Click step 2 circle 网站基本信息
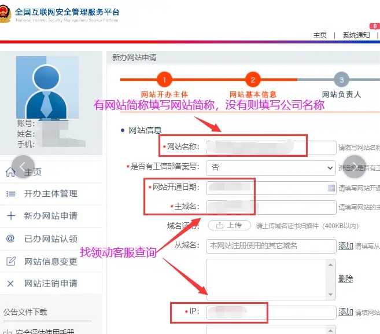Viewport: 380px width, 334px height. point(253,79)
